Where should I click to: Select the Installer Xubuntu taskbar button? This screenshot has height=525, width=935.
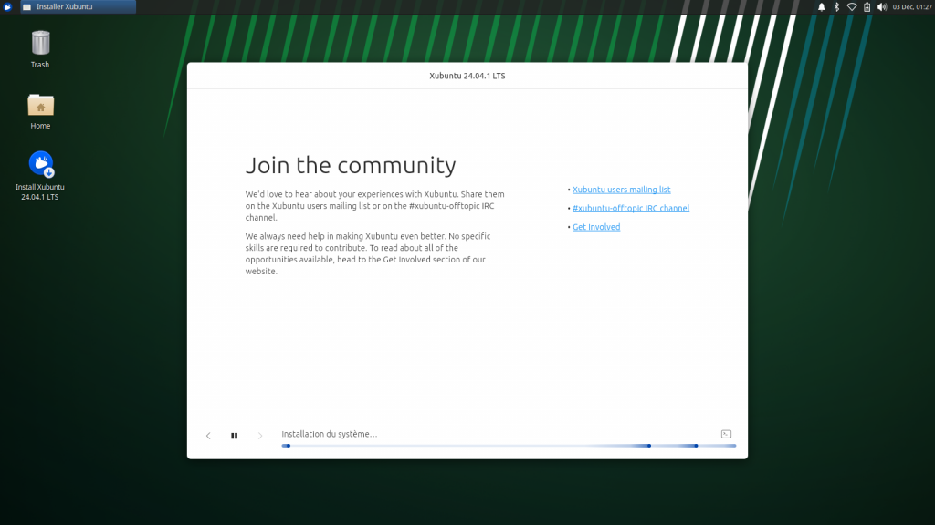78,6
